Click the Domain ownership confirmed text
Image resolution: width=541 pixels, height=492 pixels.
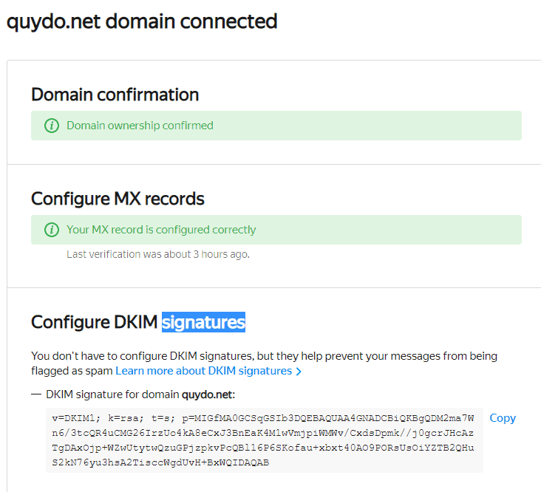pyautogui.click(x=140, y=126)
